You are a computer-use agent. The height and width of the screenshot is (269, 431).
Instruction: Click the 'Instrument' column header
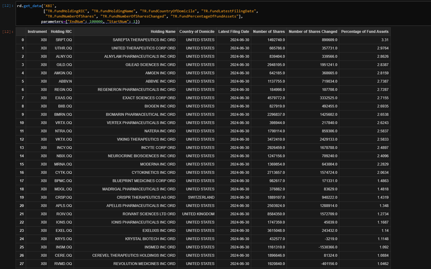(x=37, y=32)
